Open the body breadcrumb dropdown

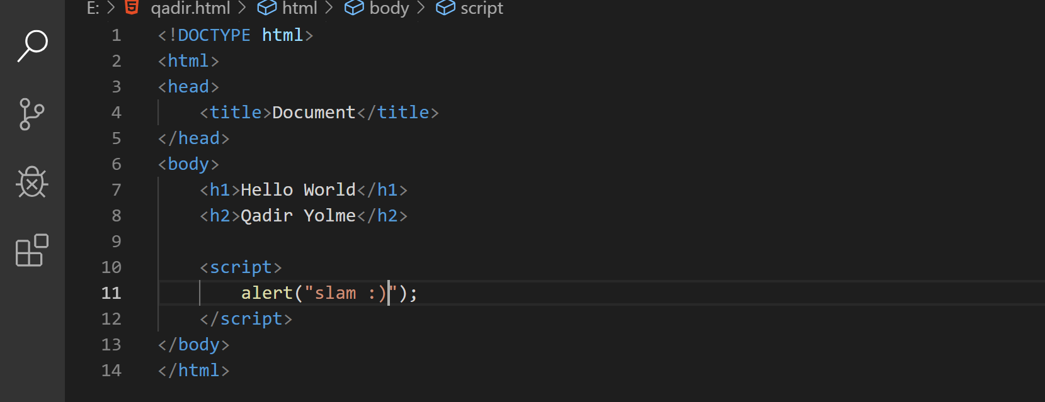(389, 8)
